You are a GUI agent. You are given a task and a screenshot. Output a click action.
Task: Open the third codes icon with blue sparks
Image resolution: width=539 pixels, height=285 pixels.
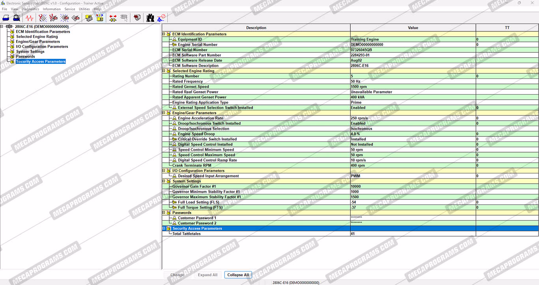[x=65, y=18]
